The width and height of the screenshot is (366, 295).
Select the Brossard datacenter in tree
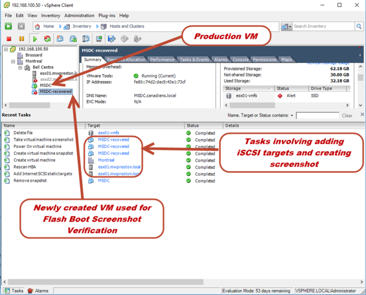pyautogui.click(x=34, y=55)
